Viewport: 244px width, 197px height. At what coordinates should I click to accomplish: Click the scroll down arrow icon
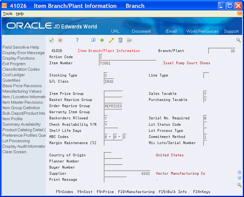pyautogui.click(x=239, y=178)
